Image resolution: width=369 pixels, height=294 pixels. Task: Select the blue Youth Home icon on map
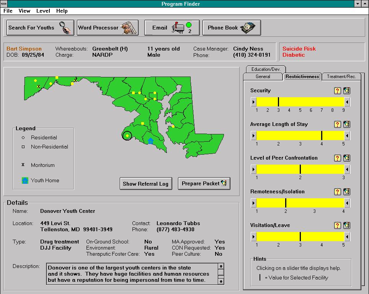[x=151, y=141]
